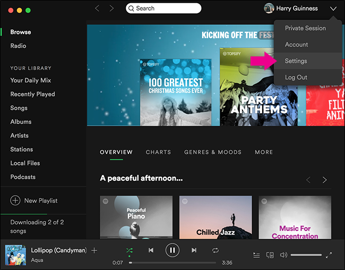Adjust the volume slider

306,255
